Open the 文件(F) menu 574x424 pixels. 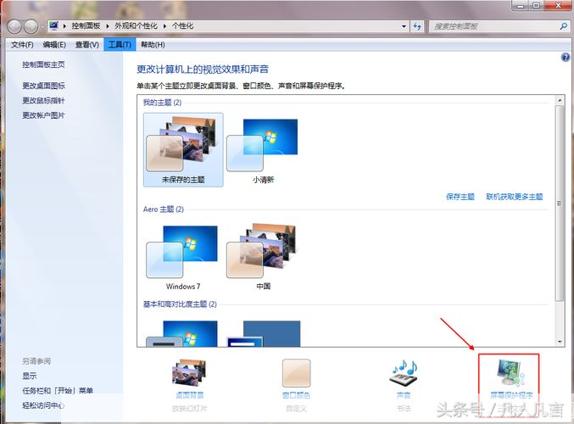click(22, 45)
